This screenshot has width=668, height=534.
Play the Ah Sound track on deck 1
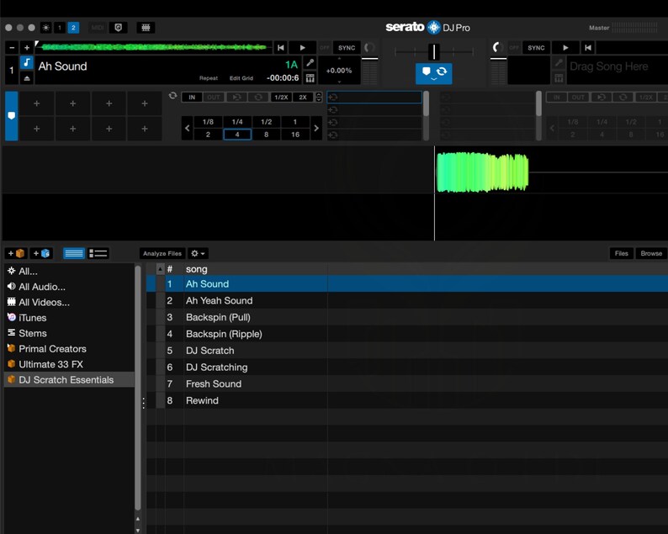click(x=303, y=48)
